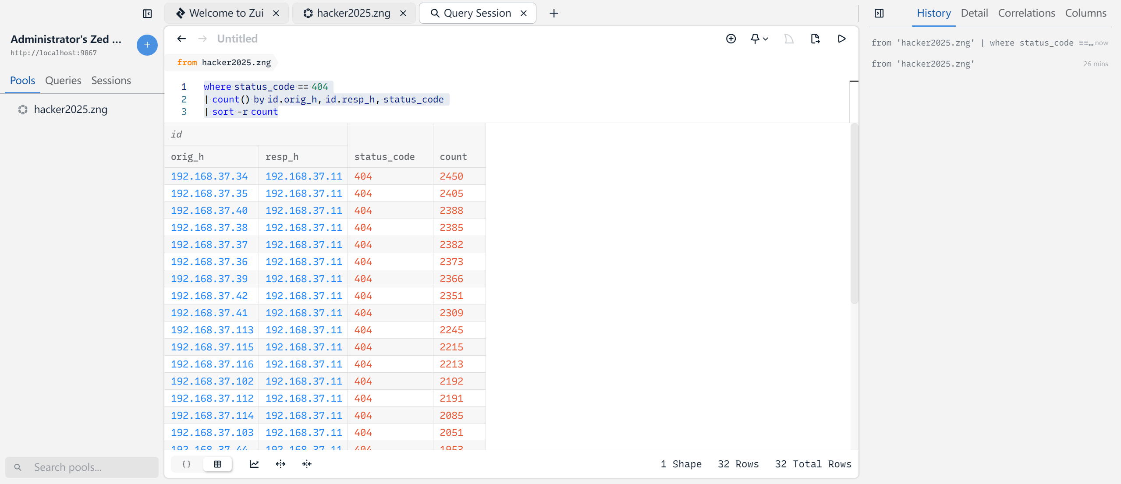Switch to inspector JSON view toggle
The image size is (1121, 484).
click(187, 464)
